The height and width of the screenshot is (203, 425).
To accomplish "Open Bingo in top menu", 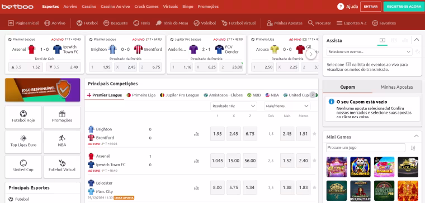I will 188,7.
